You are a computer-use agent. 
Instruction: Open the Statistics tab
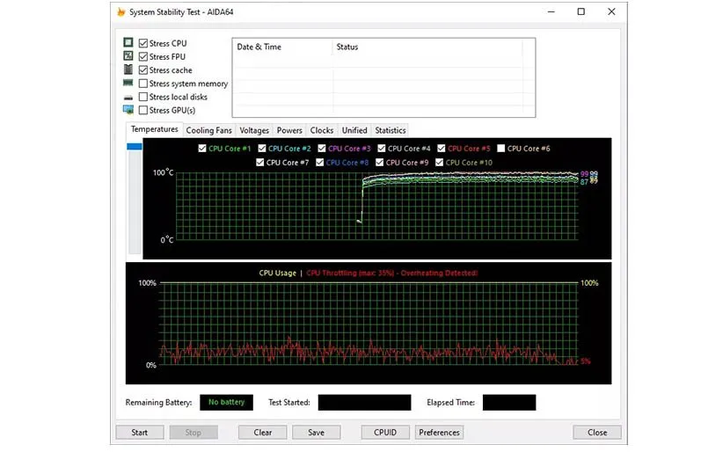pyautogui.click(x=390, y=130)
